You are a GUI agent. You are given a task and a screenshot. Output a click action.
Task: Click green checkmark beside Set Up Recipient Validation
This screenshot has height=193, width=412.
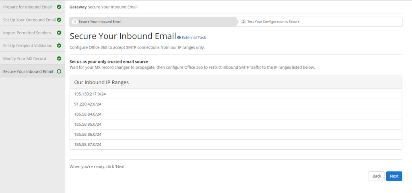click(59, 46)
